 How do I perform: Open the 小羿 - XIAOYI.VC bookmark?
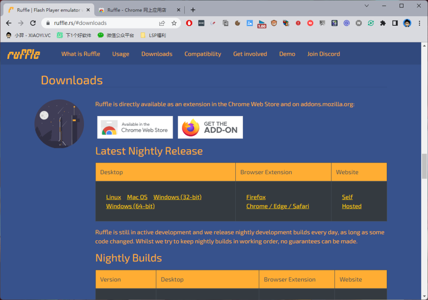coord(29,35)
